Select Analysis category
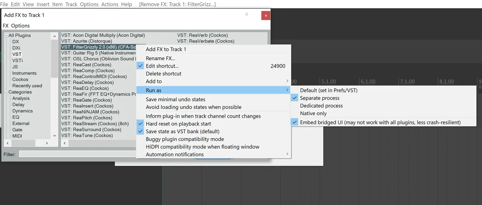 pos(21,98)
